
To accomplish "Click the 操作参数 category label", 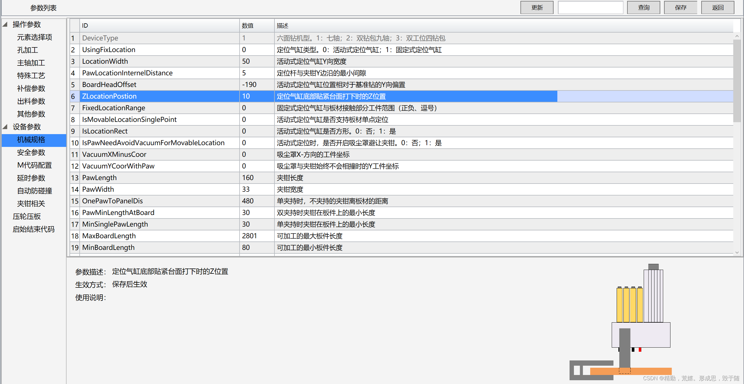I will (27, 24).
